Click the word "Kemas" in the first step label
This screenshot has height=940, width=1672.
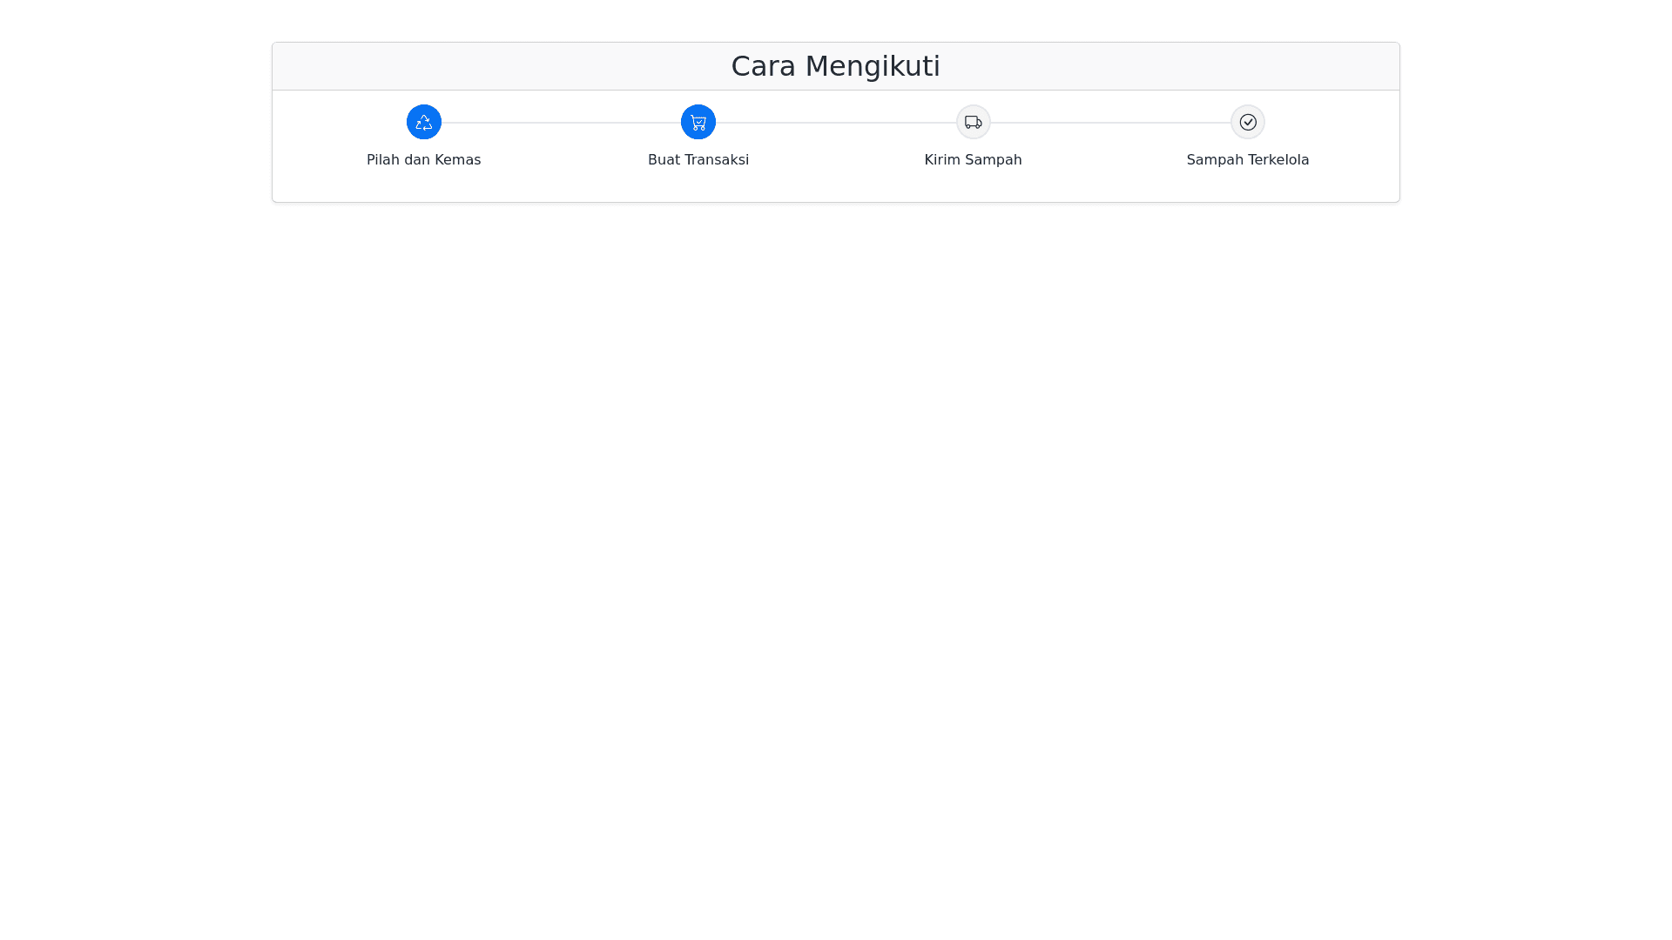[457, 160]
